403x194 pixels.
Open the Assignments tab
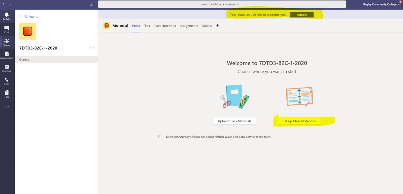click(x=189, y=26)
